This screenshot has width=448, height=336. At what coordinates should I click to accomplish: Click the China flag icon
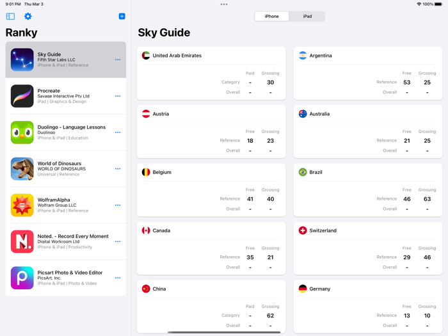pos(146,289)
